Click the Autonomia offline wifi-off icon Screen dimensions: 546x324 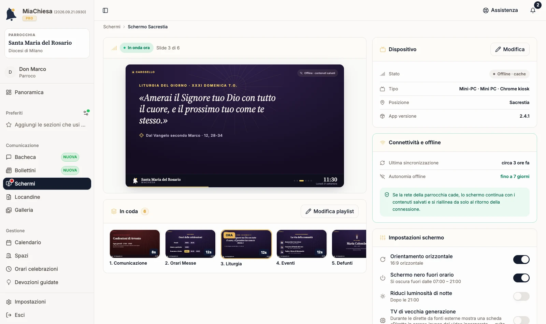point(383,177)
